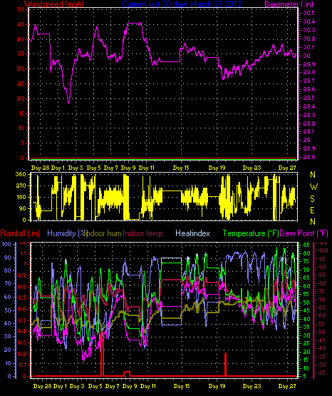Select 'Day 27' under the bottom temperature chart
This screenshot has width=332, height=396.
coord(287,386)
